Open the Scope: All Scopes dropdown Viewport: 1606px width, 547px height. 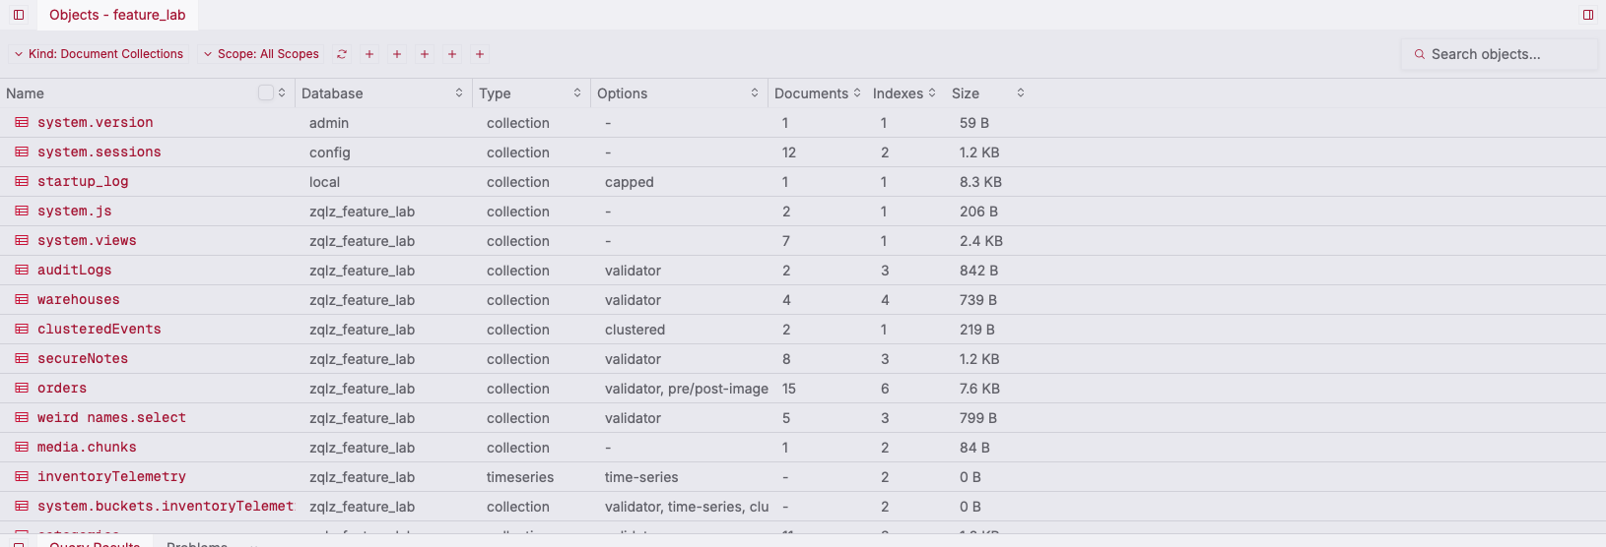pyautogui.click(x=261, y=54)
